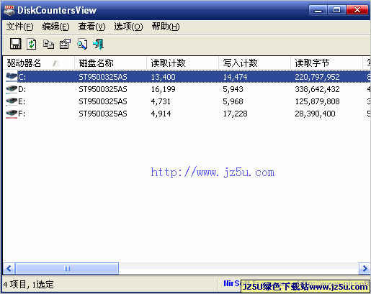Click read bytes value 125,879,808
Viewport: 371px width, 294px height.
pyautogui.click(x=317, y=101)
